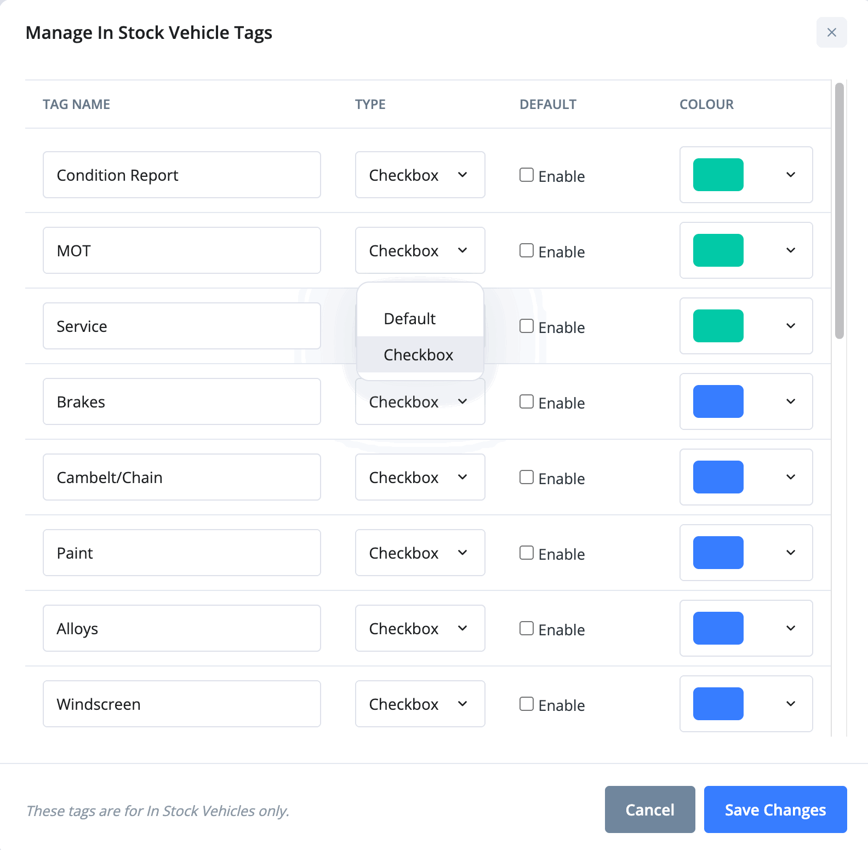Select Checkbox option in the open menu
Viewport: 868px width, 850px height.
coord(419,355)
